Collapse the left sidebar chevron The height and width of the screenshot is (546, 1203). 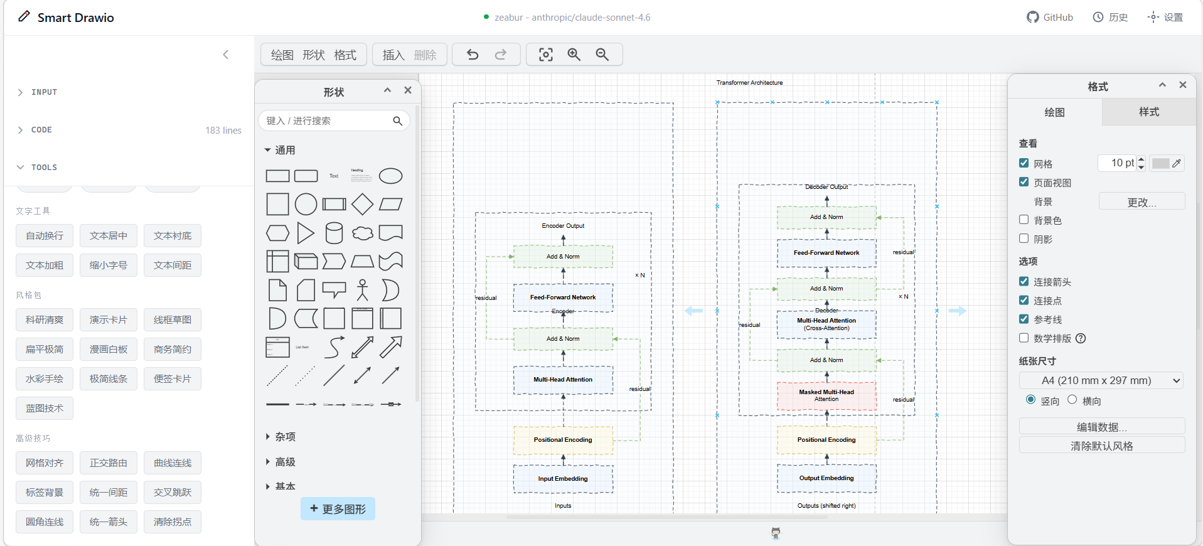pyautogui.click(x=226, y=55)
